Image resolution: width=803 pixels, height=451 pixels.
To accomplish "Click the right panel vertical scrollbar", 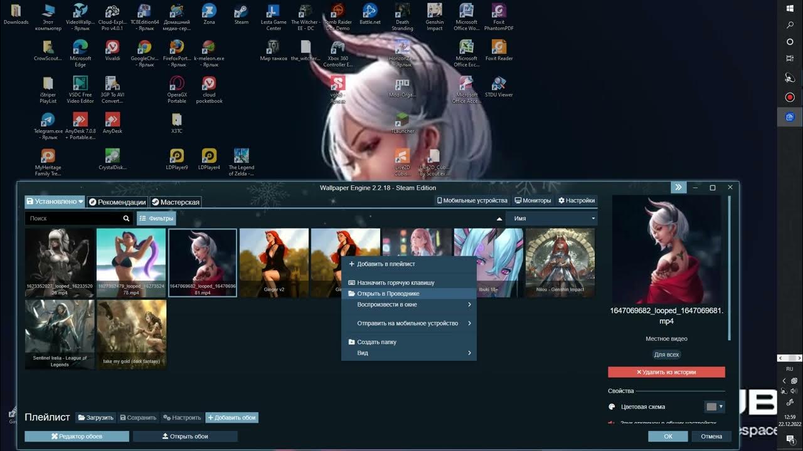I will pos(729,269).
